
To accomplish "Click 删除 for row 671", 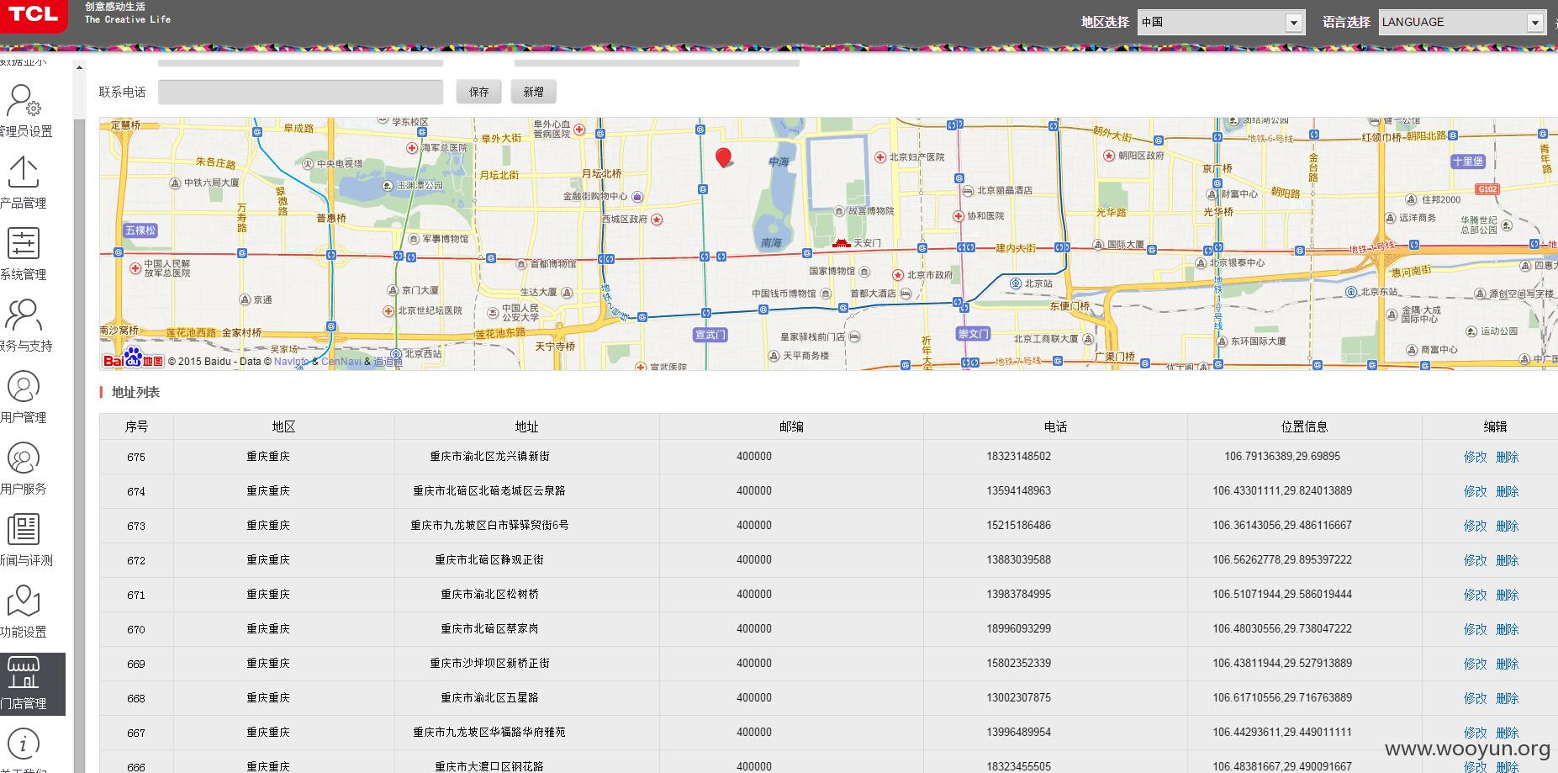I will [1508, 595].
